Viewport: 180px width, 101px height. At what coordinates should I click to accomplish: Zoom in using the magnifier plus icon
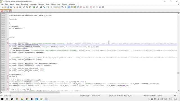pos(48,7)
